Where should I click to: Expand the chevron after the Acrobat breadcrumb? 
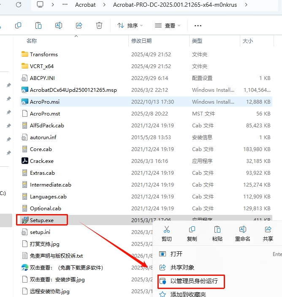(104, 5)
